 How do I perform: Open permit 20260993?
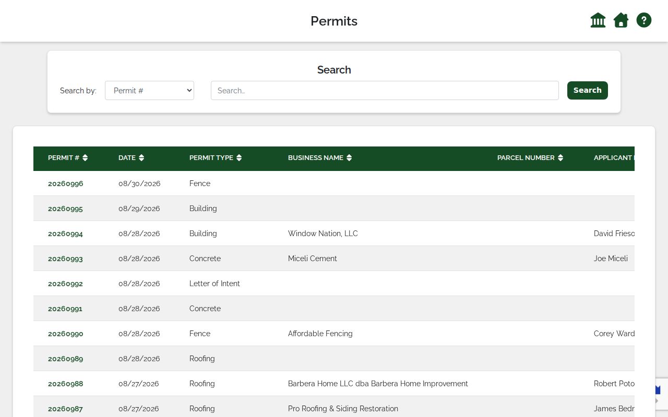(66, 259)
